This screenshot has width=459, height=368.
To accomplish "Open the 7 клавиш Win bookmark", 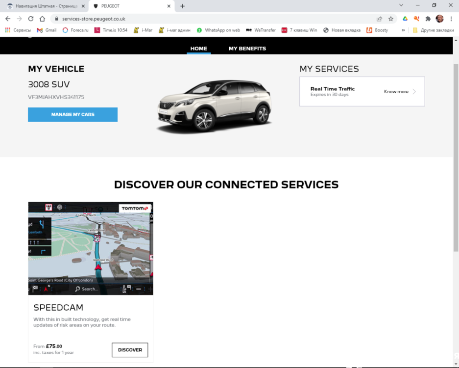I will point(299,30).
